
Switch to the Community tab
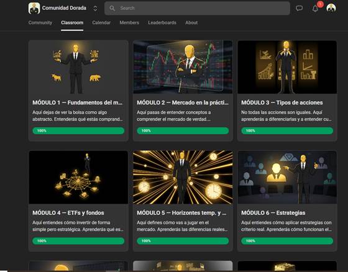pos(40,22)
